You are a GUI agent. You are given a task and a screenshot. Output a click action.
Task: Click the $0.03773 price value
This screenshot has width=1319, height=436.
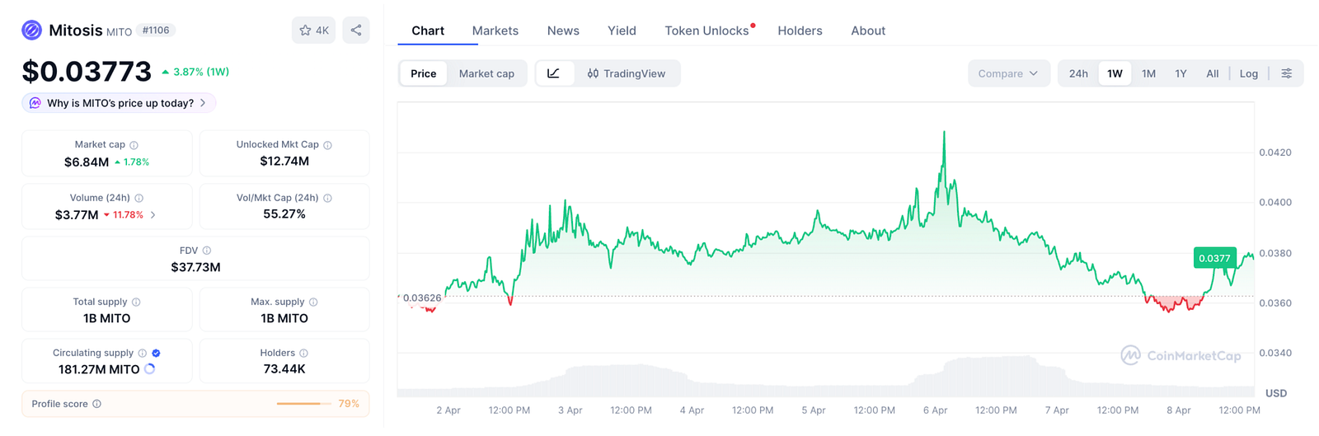(x=87, y=72)
